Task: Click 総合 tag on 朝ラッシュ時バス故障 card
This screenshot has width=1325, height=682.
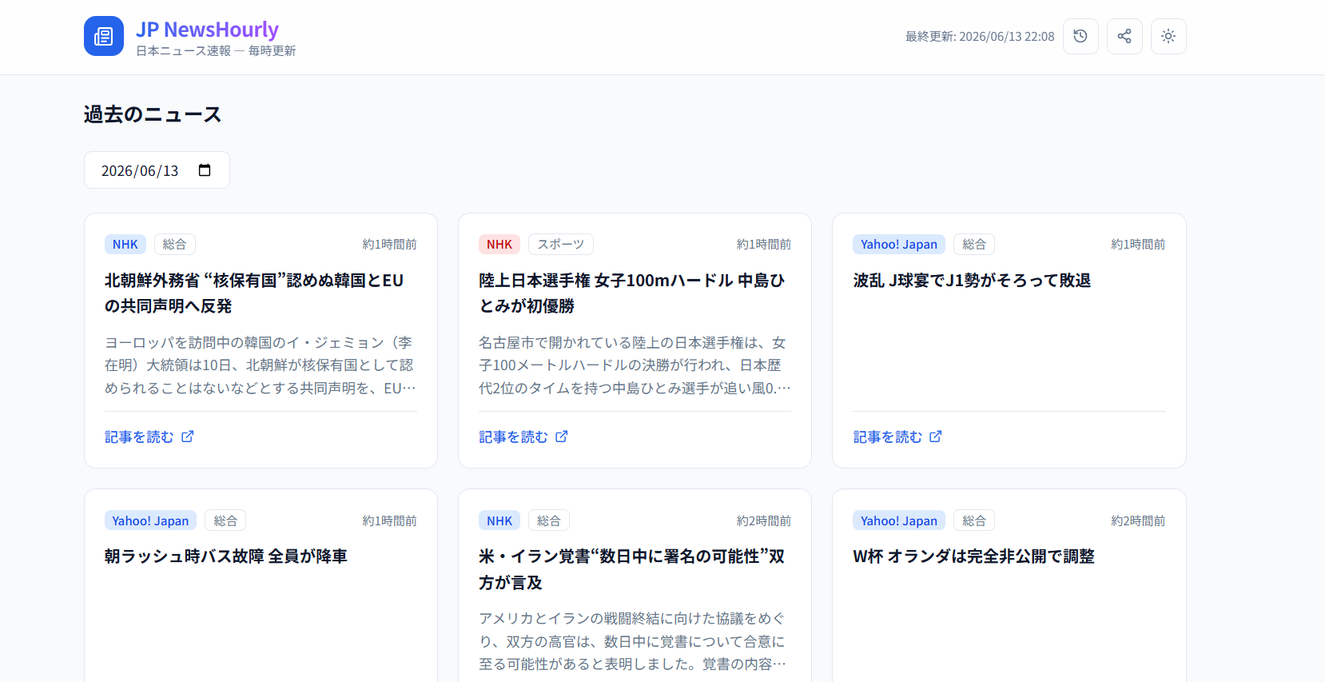Action: (x=225, y=520)
